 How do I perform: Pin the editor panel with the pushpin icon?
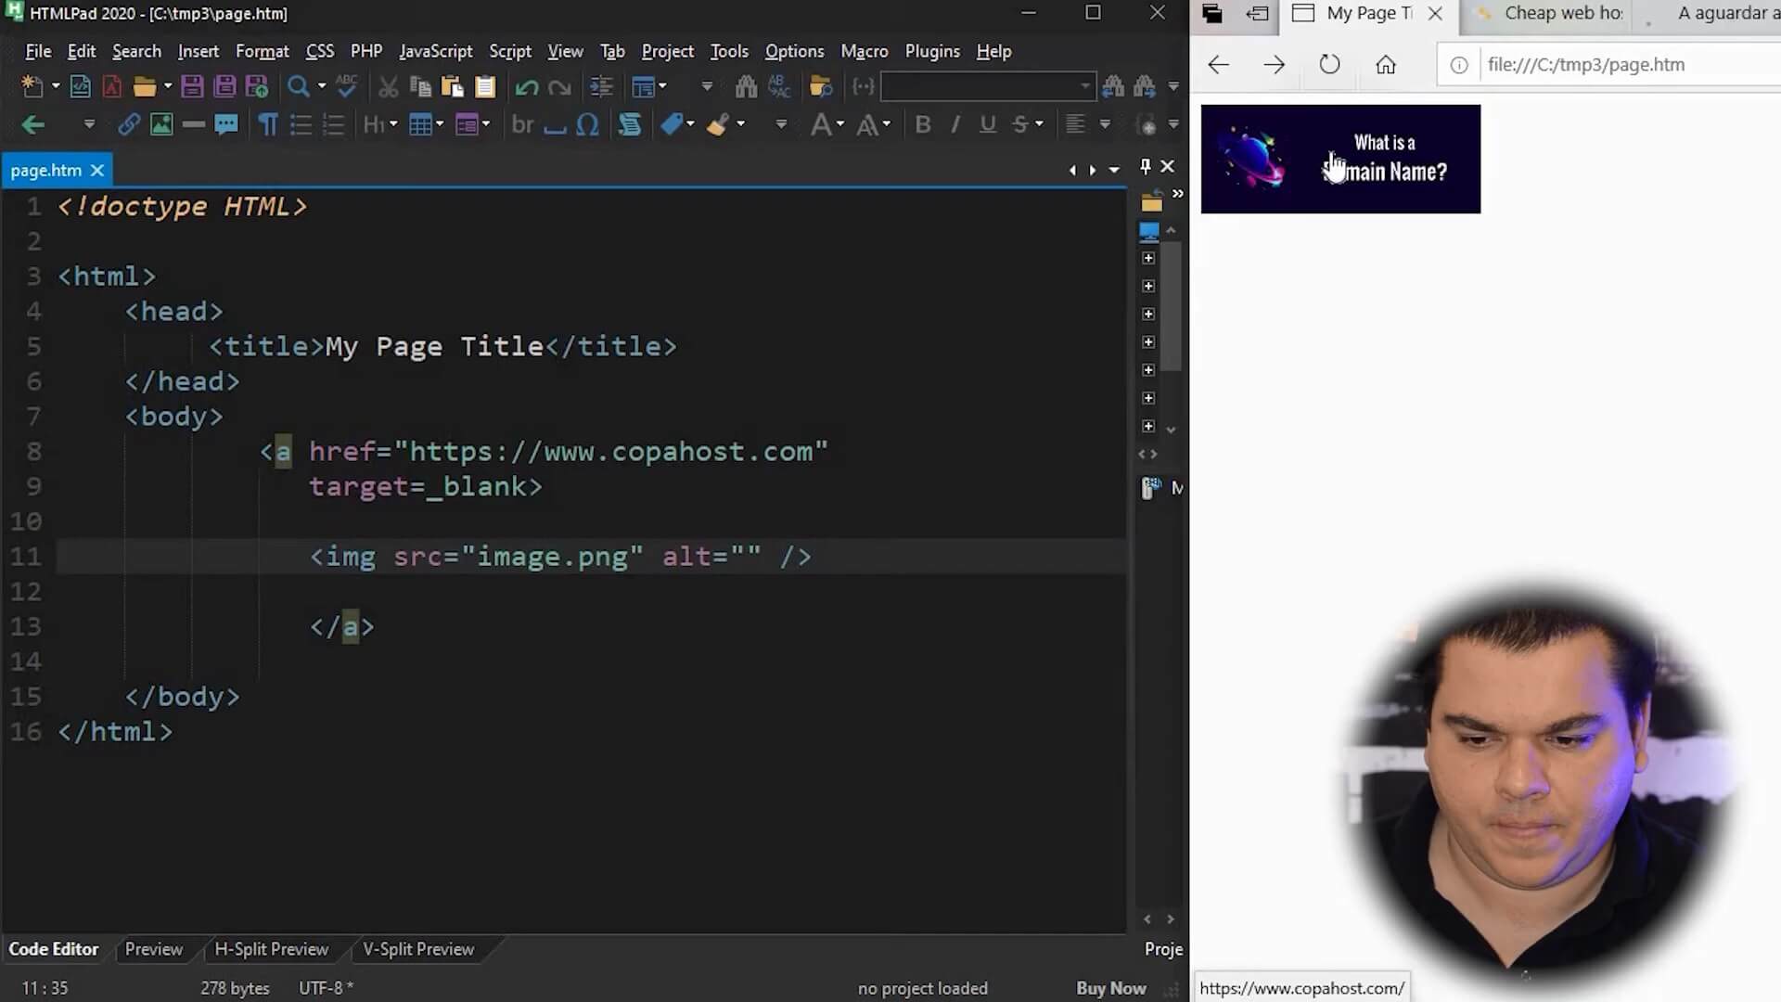[x=1146, y=166]
